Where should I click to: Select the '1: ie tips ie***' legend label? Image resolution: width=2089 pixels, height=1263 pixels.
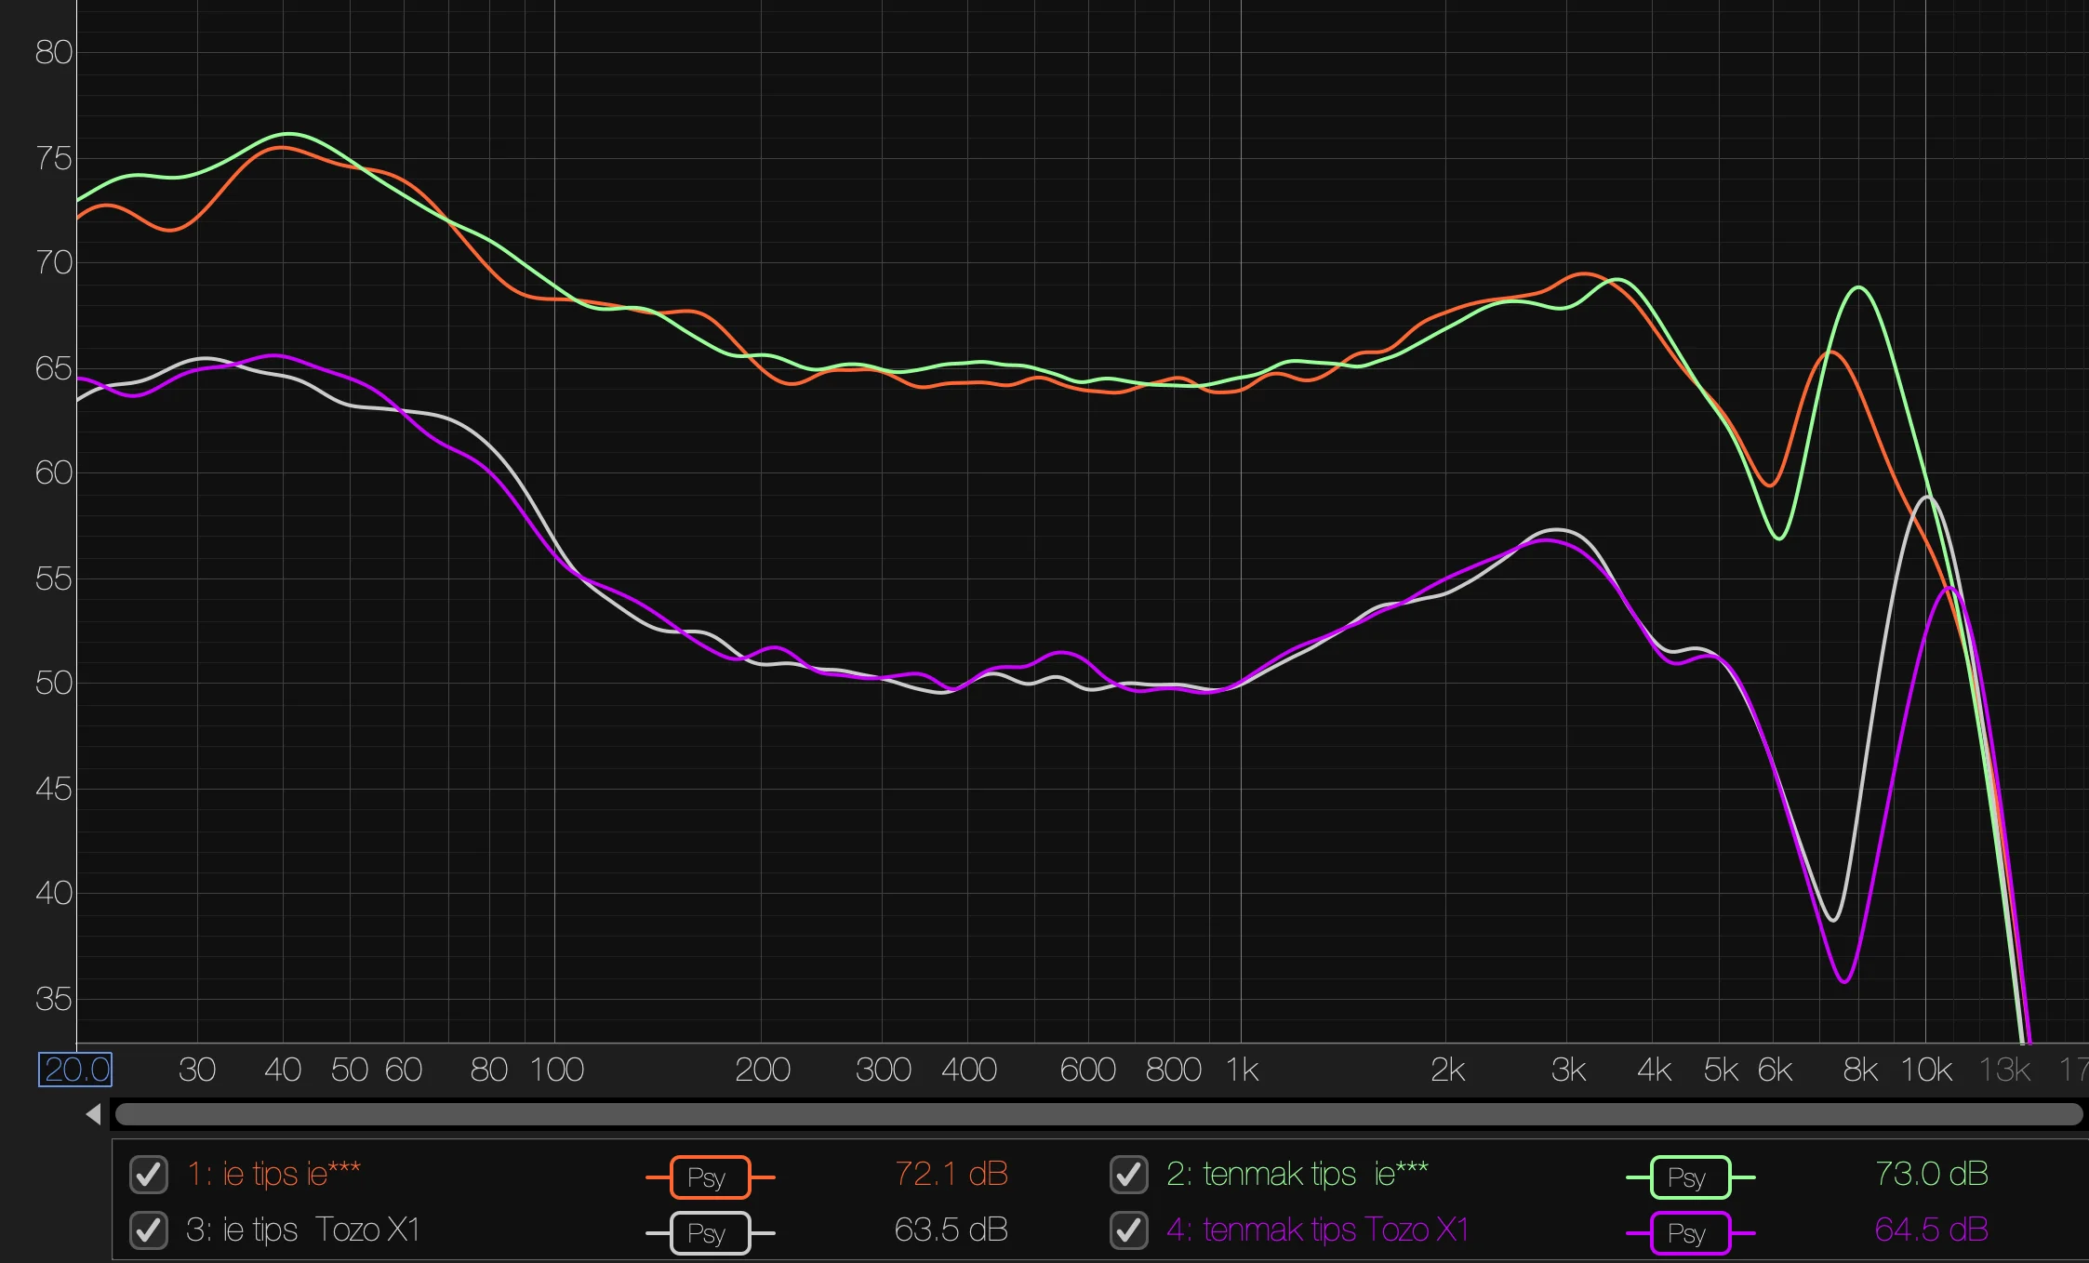(x=273, y=1174)
